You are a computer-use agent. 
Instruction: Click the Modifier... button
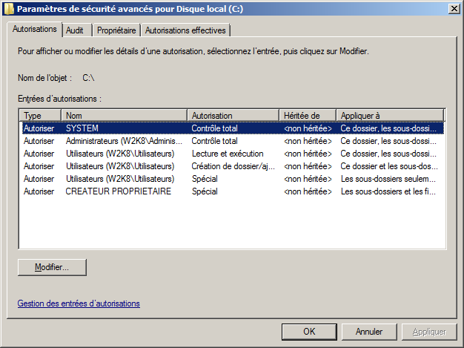[x=52, y=266]
